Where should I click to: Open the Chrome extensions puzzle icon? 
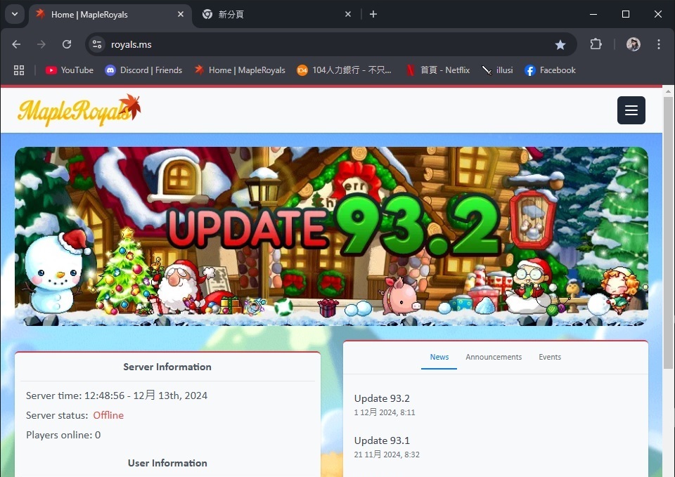click(x=596, y=44)
